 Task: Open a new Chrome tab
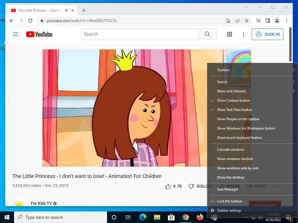tap(84, 10)
